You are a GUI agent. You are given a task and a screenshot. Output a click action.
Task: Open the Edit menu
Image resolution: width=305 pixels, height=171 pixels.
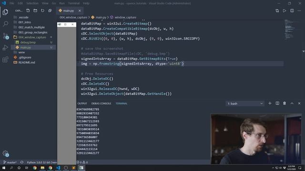coord(20,3)
